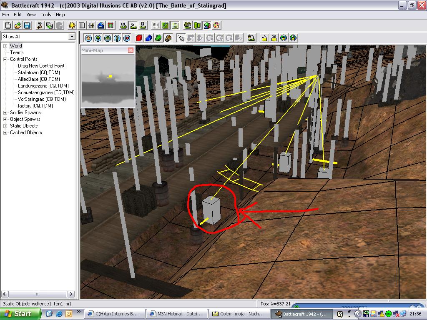Expand the Static Objects tree node
Image resolution: width=427 pixels, height=320 pixels.
point(5,126)
